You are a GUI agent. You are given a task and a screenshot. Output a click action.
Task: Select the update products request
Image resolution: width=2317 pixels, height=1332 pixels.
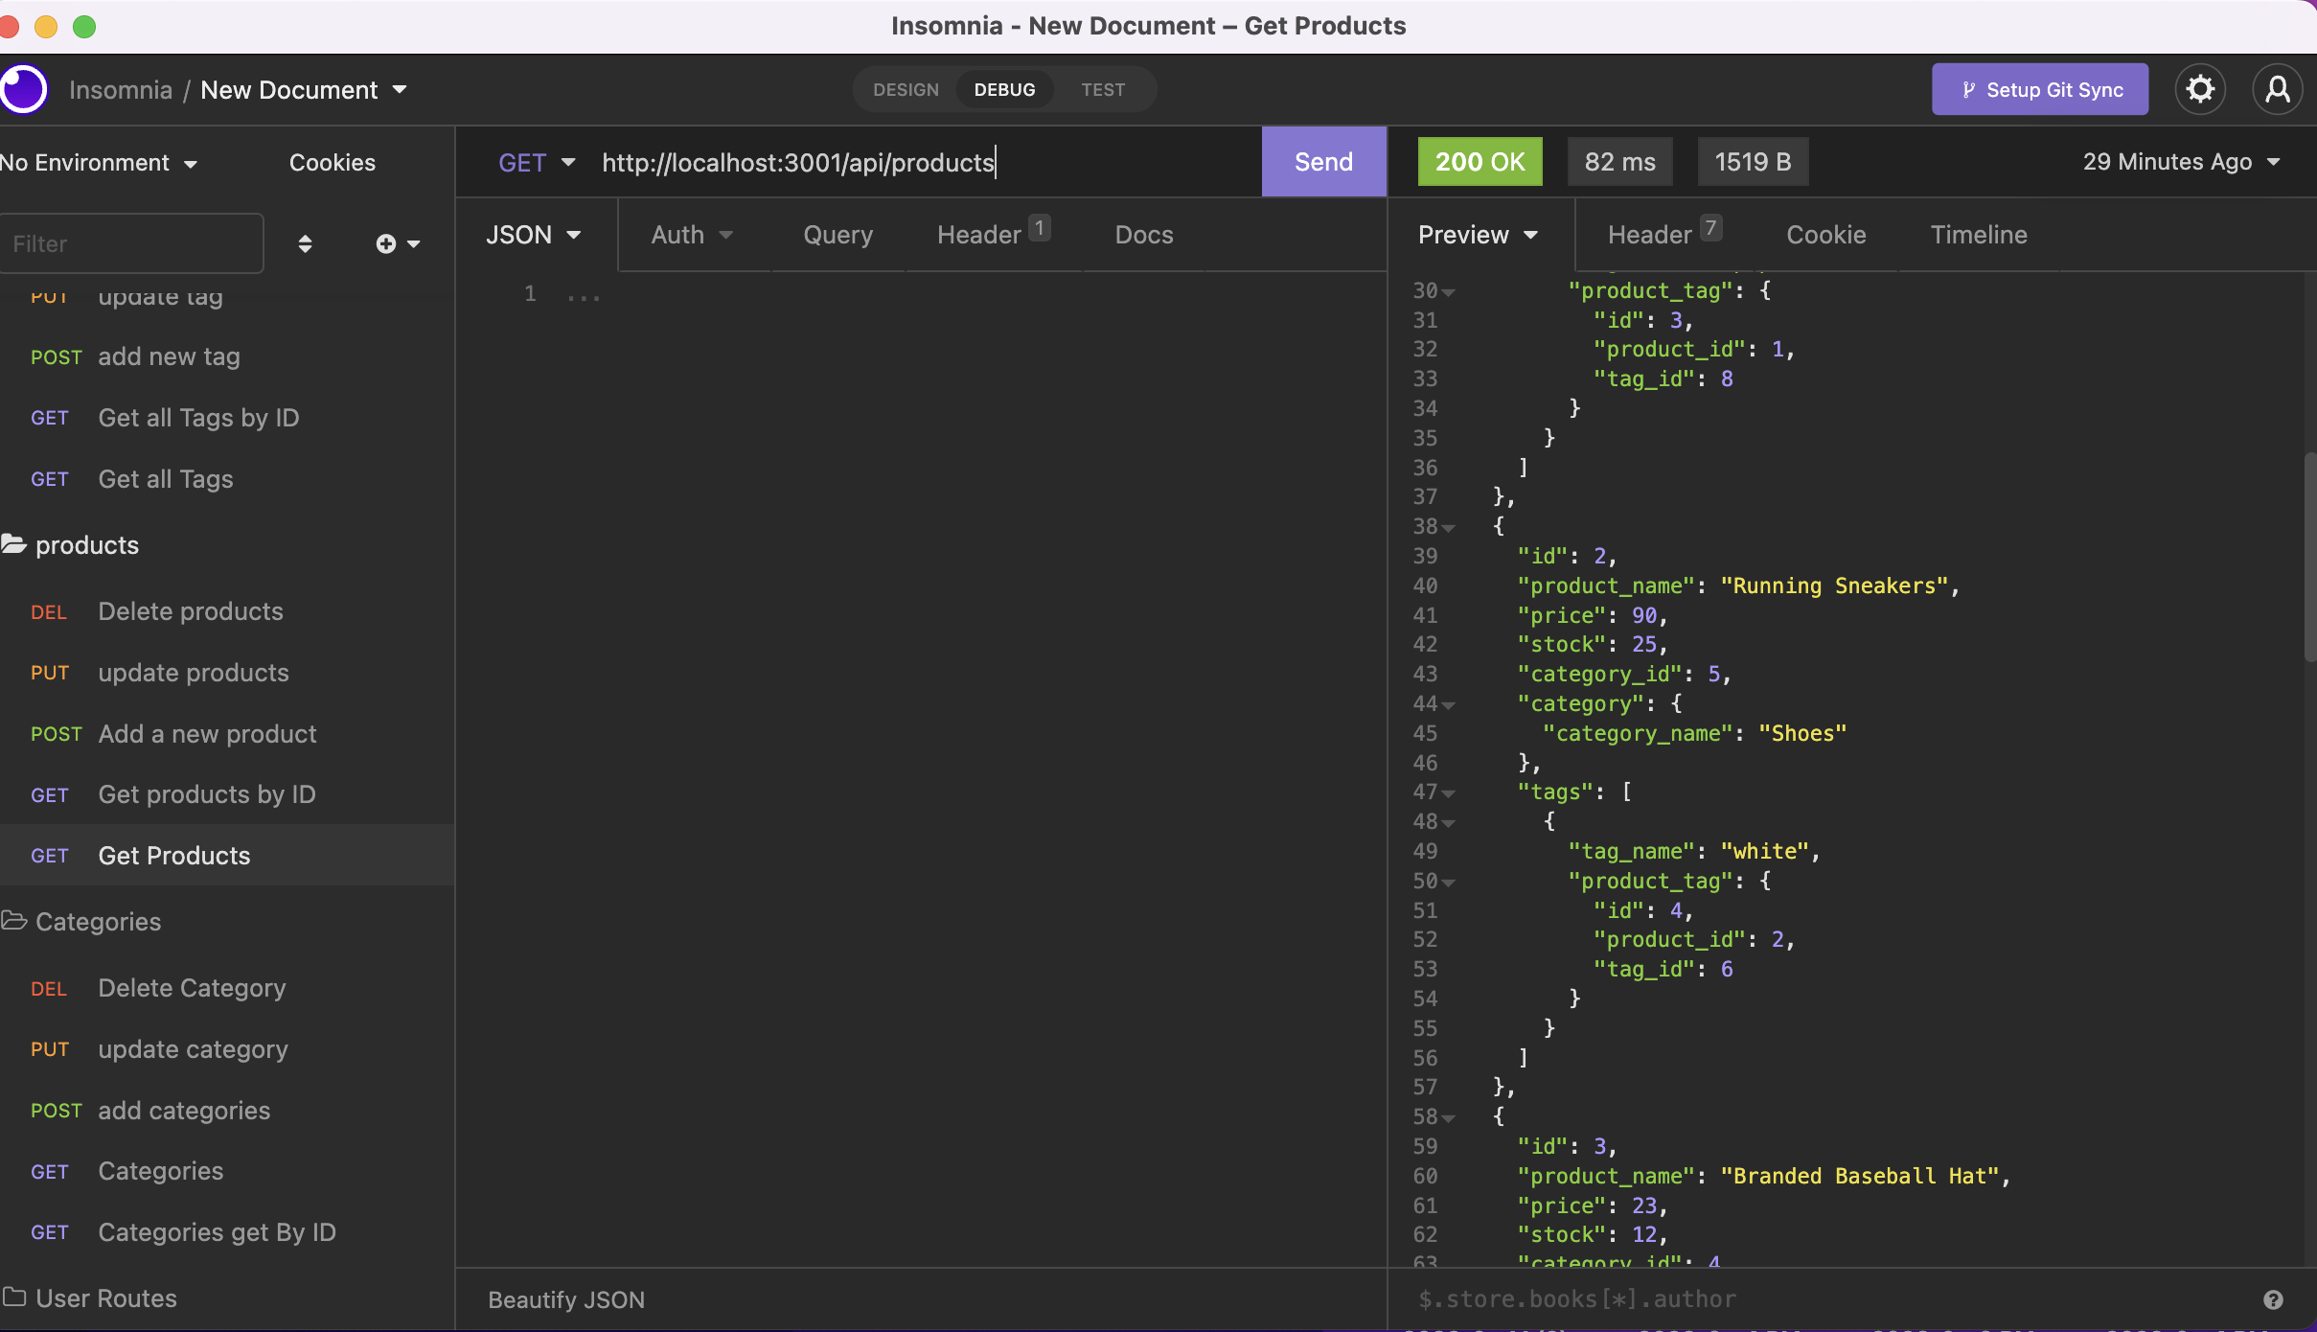pos(227,673)
